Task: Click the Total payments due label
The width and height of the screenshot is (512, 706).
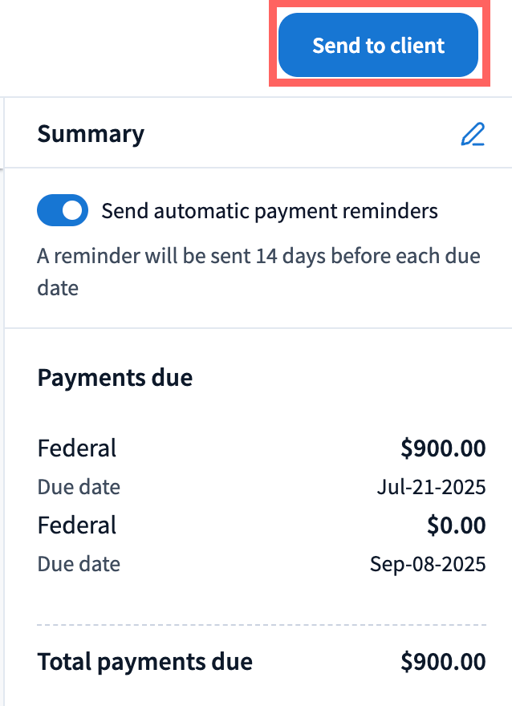Action: click(x=145, y=662)
